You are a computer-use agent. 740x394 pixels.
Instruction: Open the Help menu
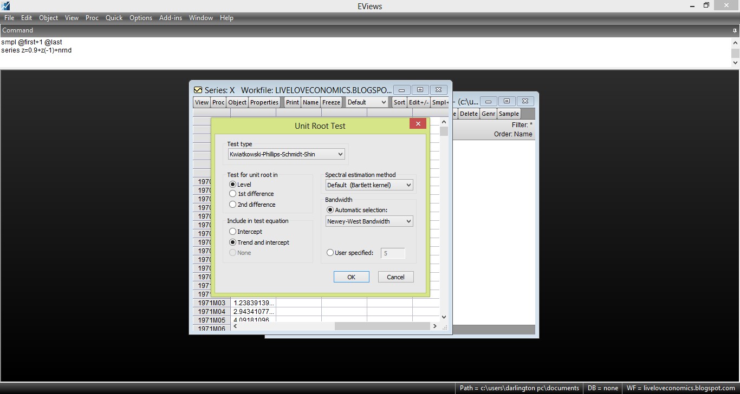coord(226,18)
